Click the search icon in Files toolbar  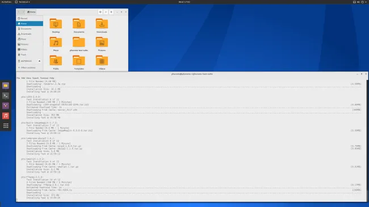100,12
